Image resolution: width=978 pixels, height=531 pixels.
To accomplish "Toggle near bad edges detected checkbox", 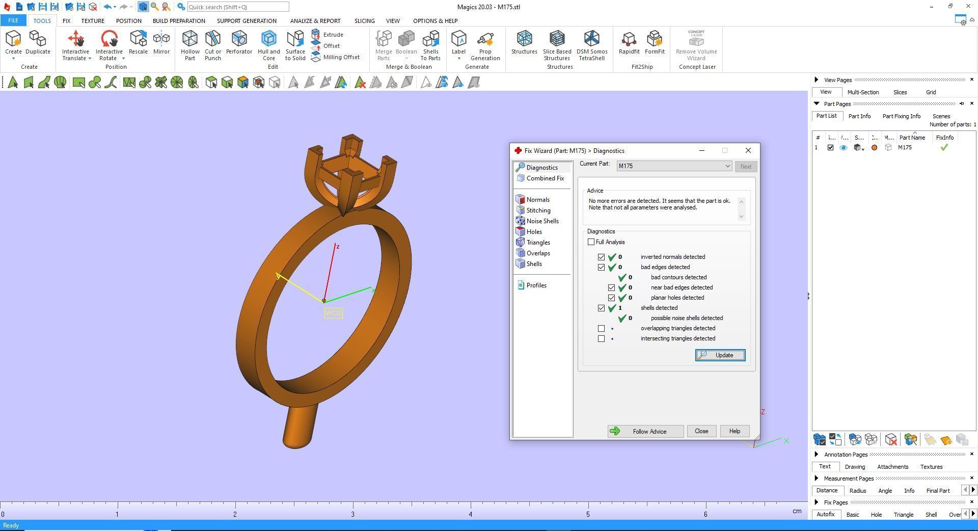I will pyautogui.click(x=611, y=287).
